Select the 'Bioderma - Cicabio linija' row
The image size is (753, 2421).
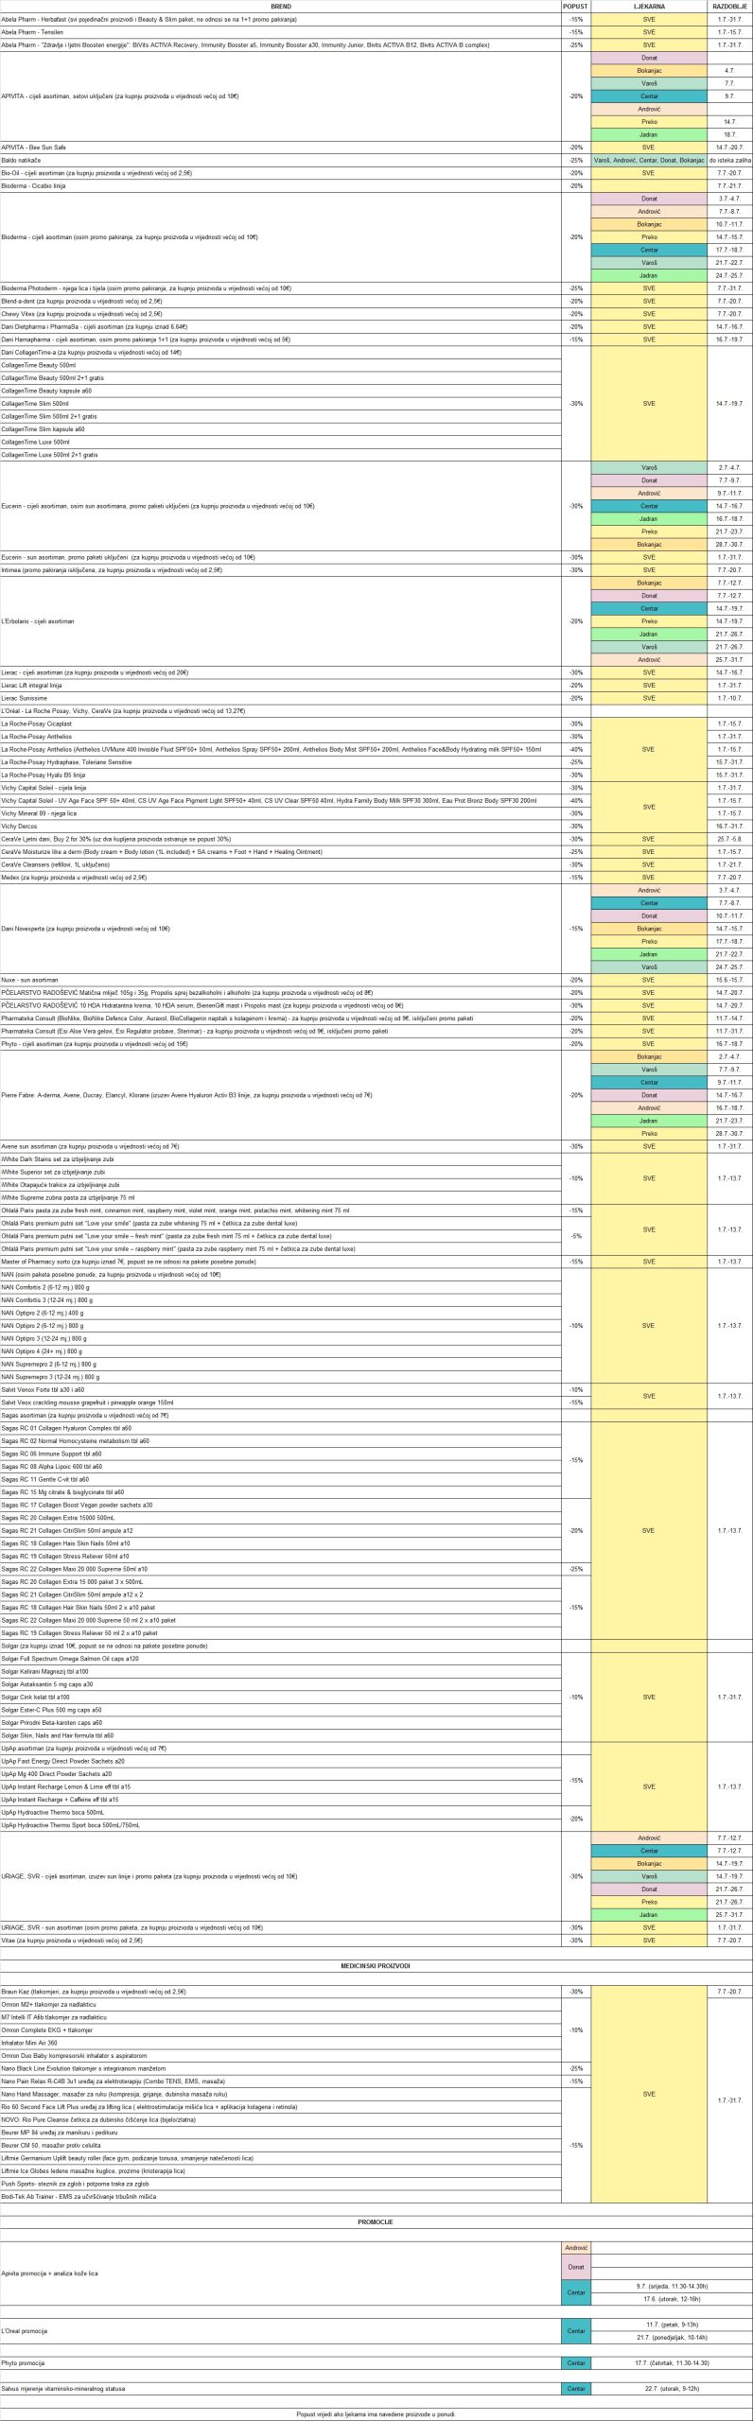[x=280, y=186]
